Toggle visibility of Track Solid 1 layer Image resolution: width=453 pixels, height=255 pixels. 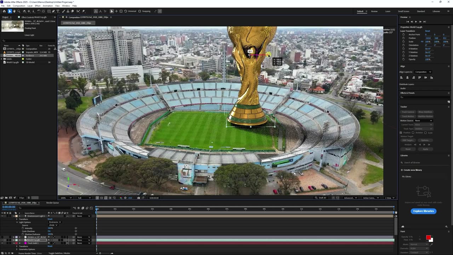coord(2,243)
